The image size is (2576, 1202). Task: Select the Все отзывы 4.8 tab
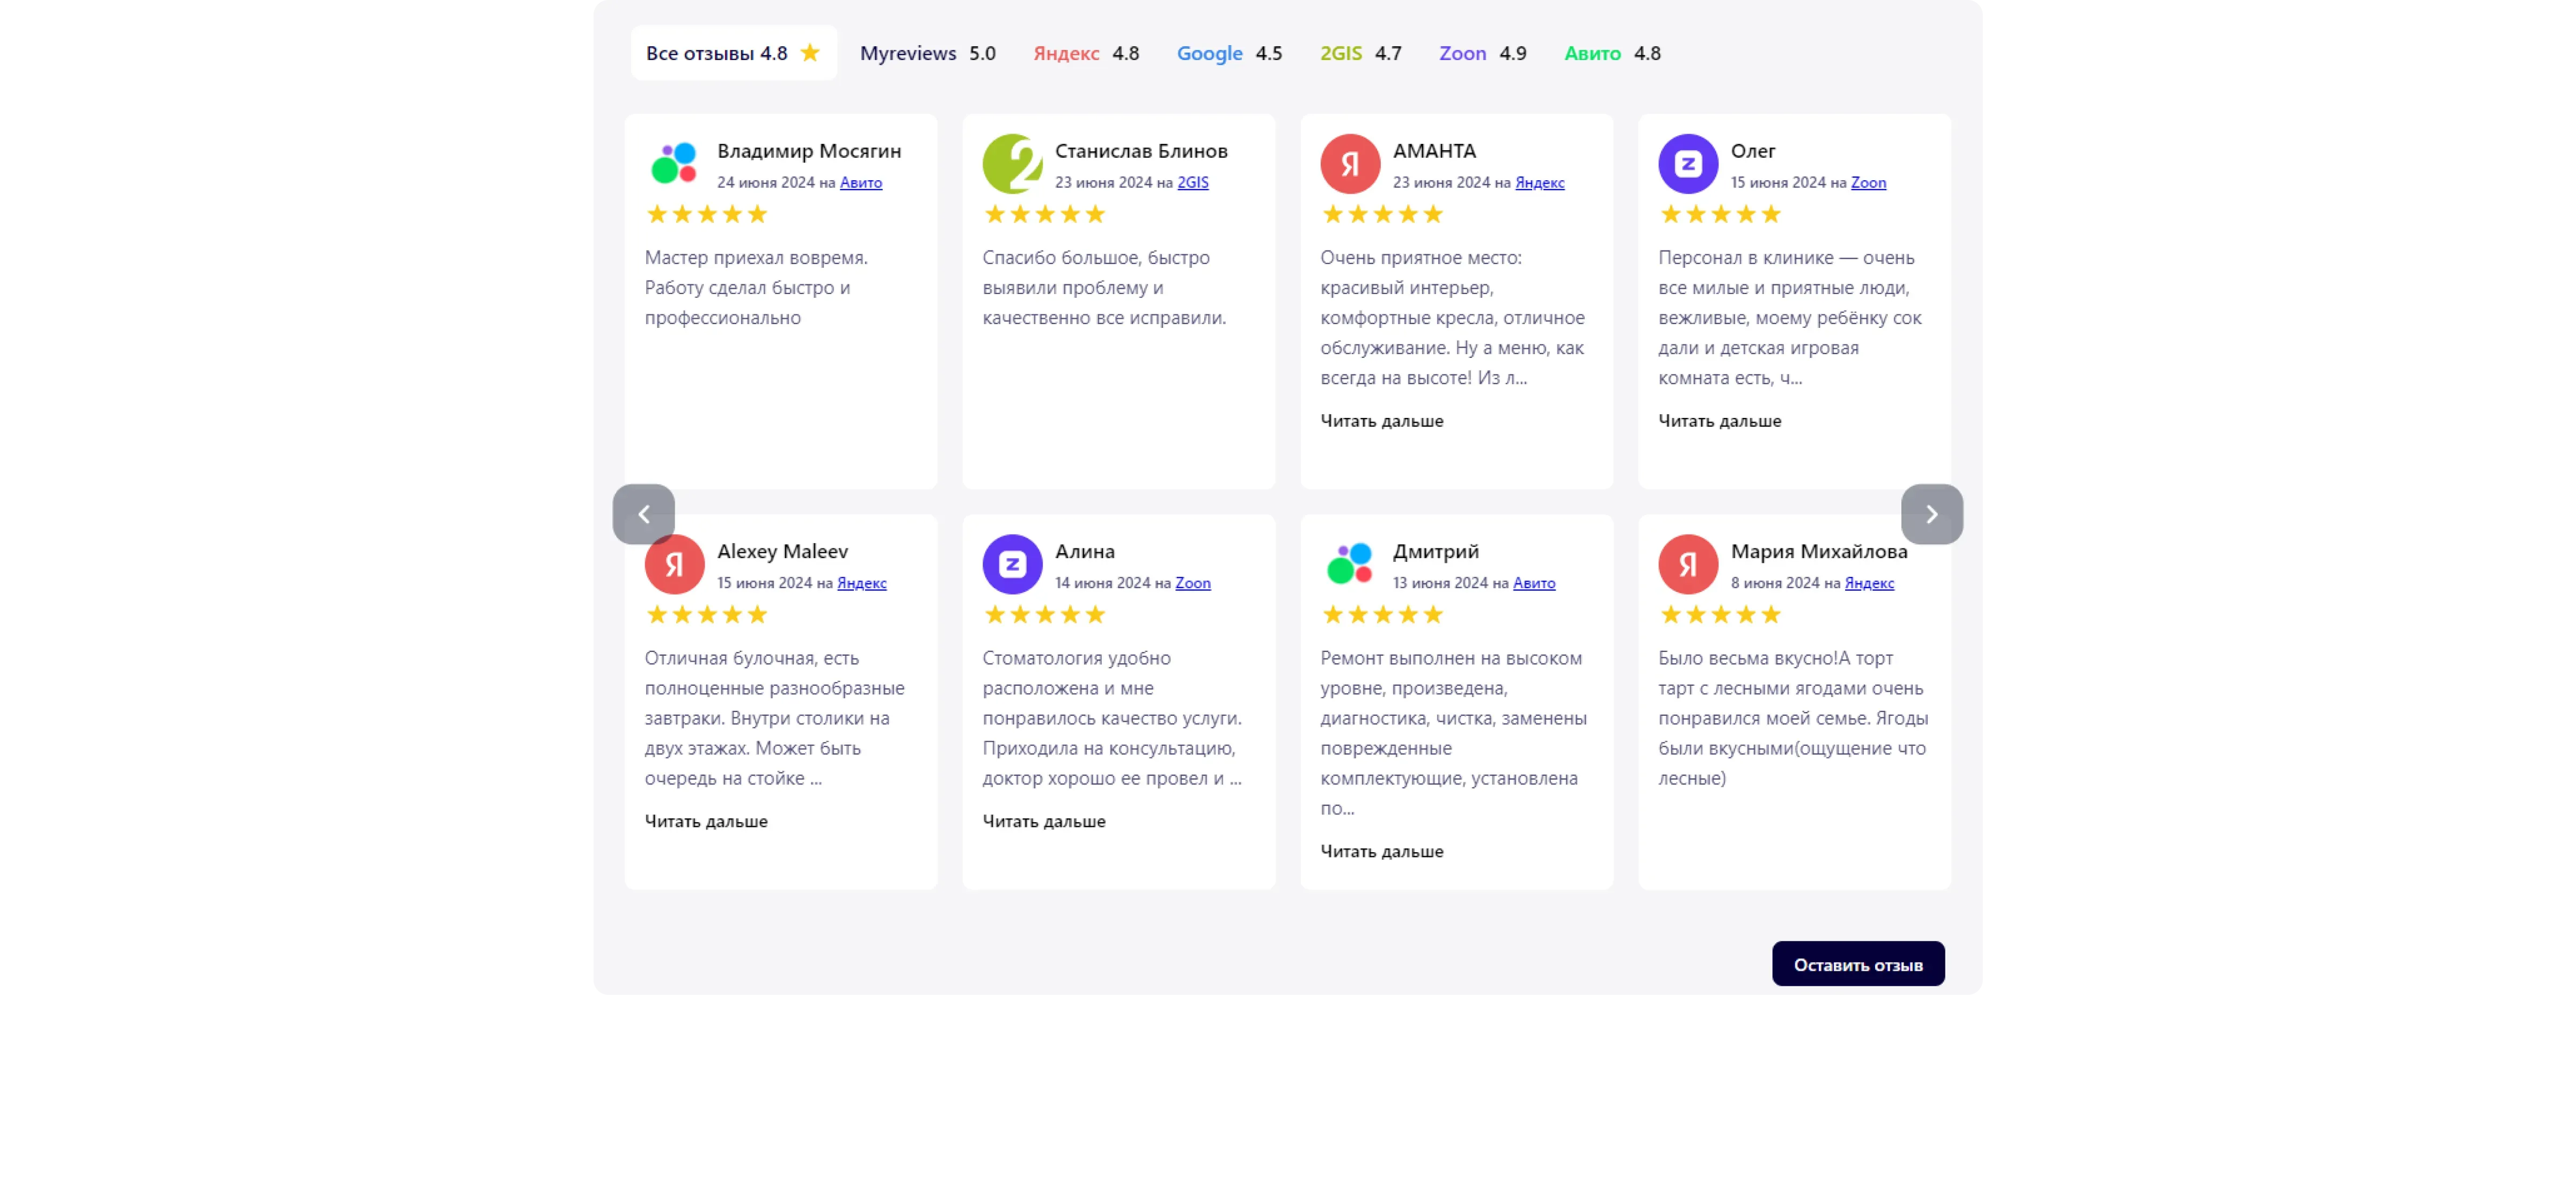tap(733, 53)
